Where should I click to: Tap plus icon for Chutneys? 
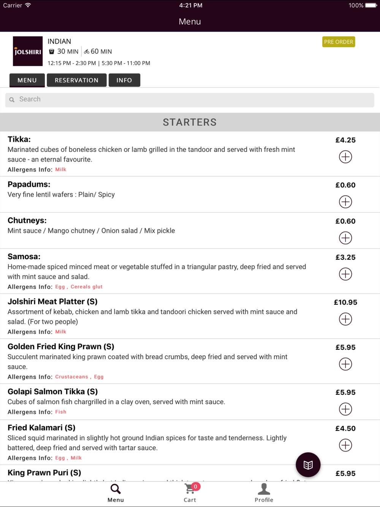click(x=345, y=238)
